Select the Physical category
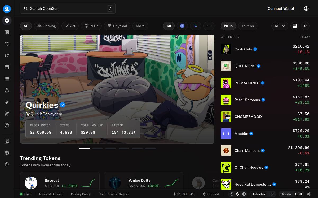Viewport: 318px width, 198px height. point(117,26)
